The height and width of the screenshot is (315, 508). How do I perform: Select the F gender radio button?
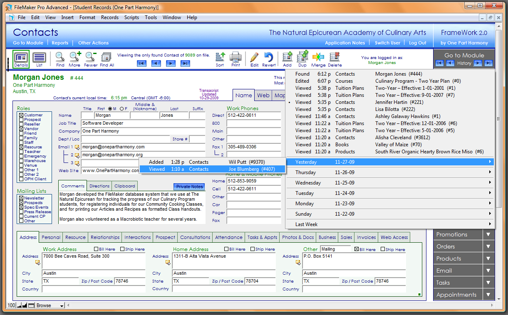click(x=121, y=109)
